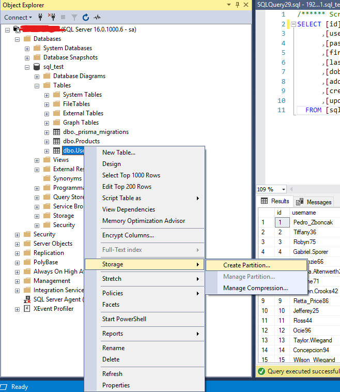
Task: Open Properties from the context menu
Action: (x=144, y=385)
